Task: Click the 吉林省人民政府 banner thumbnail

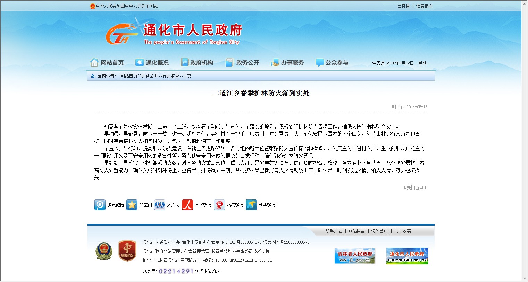Action: coord(354,256)
